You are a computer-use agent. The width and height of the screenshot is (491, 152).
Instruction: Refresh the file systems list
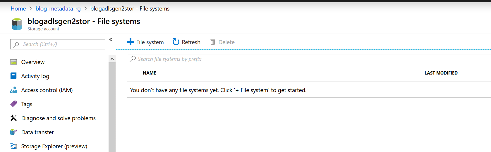tap(186, 42)
